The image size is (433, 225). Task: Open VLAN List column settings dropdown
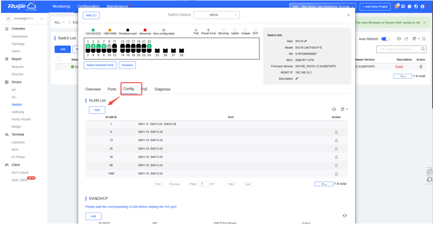(x=344, y=110)
